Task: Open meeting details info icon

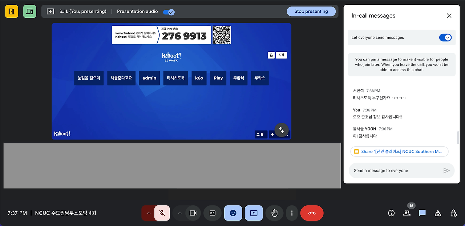Action: point(391,213)
